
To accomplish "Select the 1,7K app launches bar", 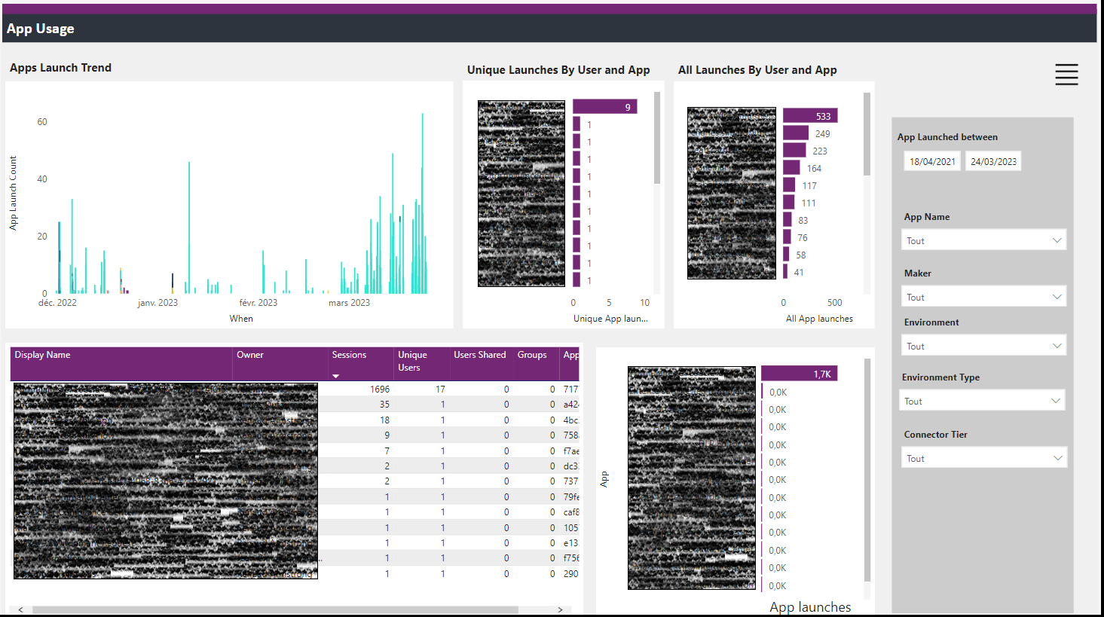I will [x=800, y=374].
